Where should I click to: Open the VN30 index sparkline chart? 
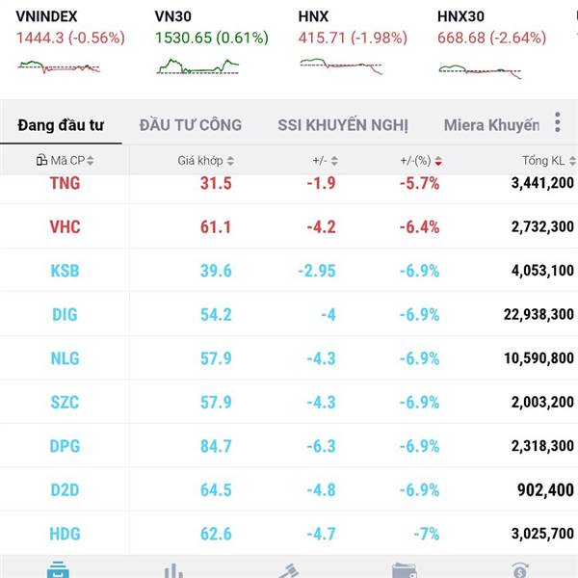point(197,66)
